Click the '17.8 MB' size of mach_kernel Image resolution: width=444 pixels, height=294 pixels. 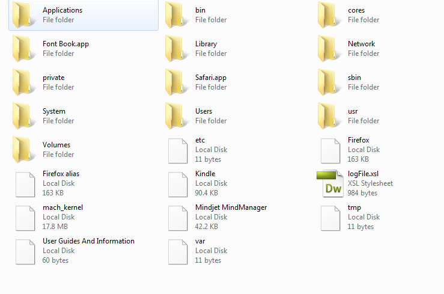(55, 227)
